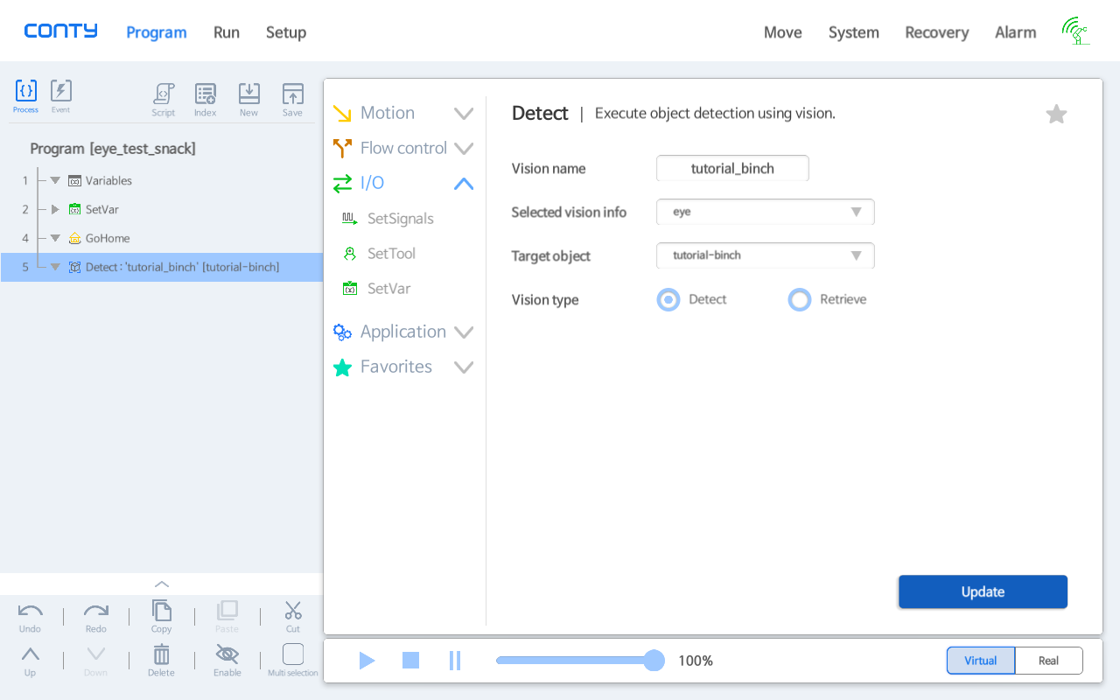Expand the Flow control category

click(x=464, y=149)
